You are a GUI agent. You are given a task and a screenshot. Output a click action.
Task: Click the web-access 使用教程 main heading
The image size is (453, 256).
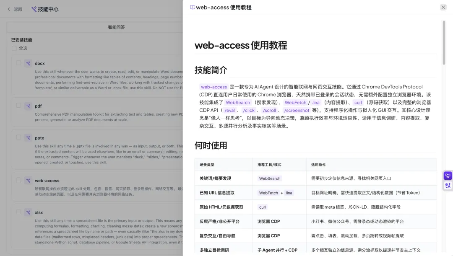(241, 45)
